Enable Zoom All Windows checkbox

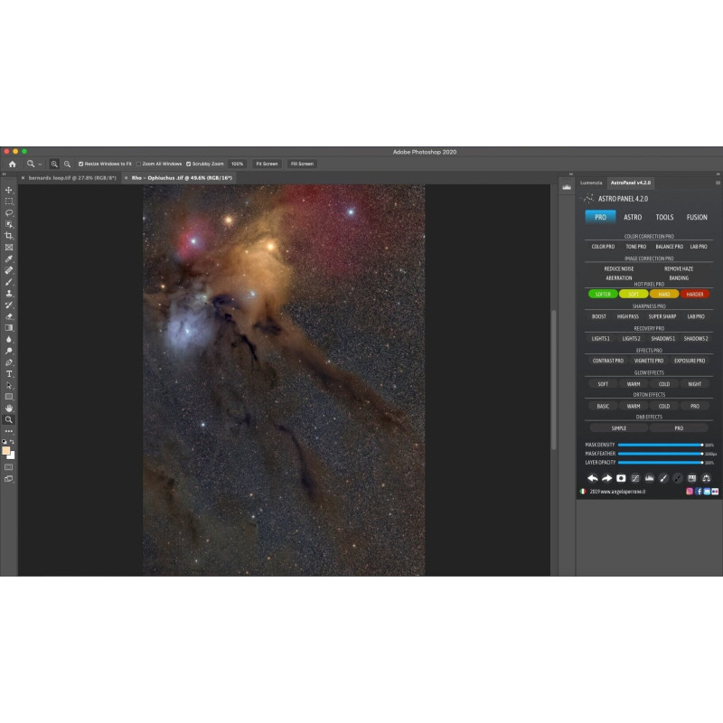coord(138,164)
